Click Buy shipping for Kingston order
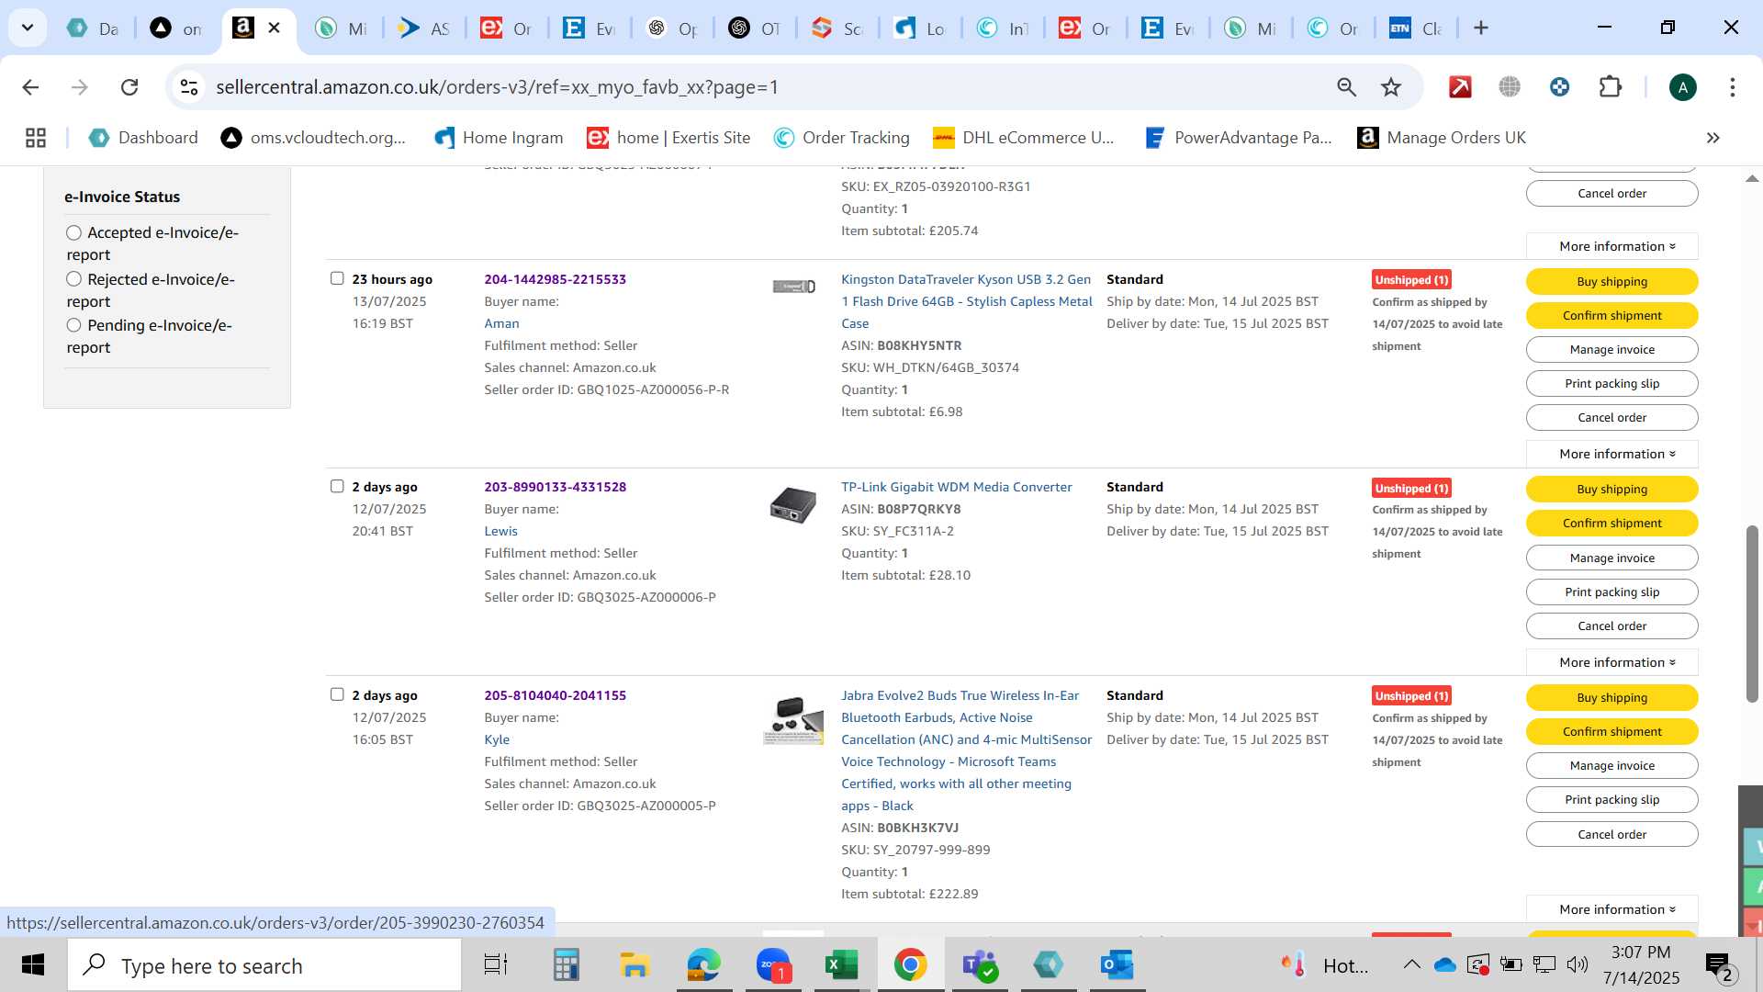 point(1611,281)
